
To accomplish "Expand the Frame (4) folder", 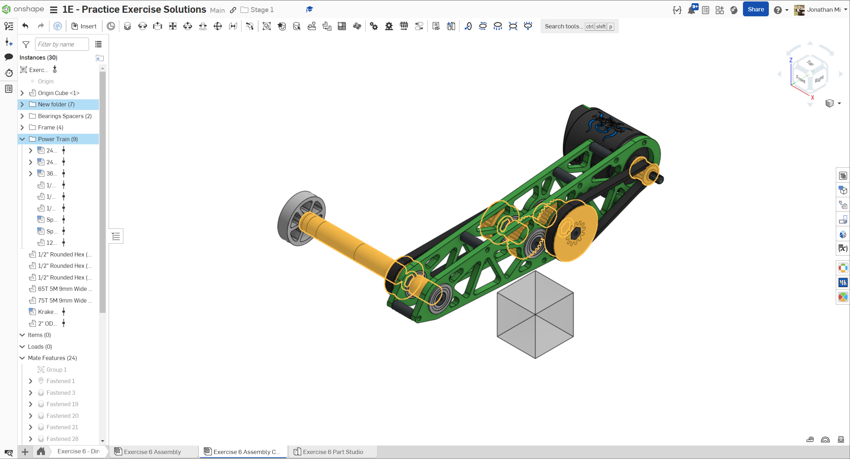I will point(22,127).
